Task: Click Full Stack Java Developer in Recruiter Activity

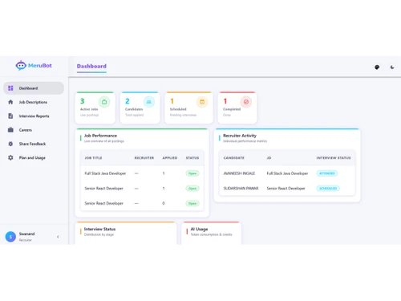Action: (x=287, y=173)
